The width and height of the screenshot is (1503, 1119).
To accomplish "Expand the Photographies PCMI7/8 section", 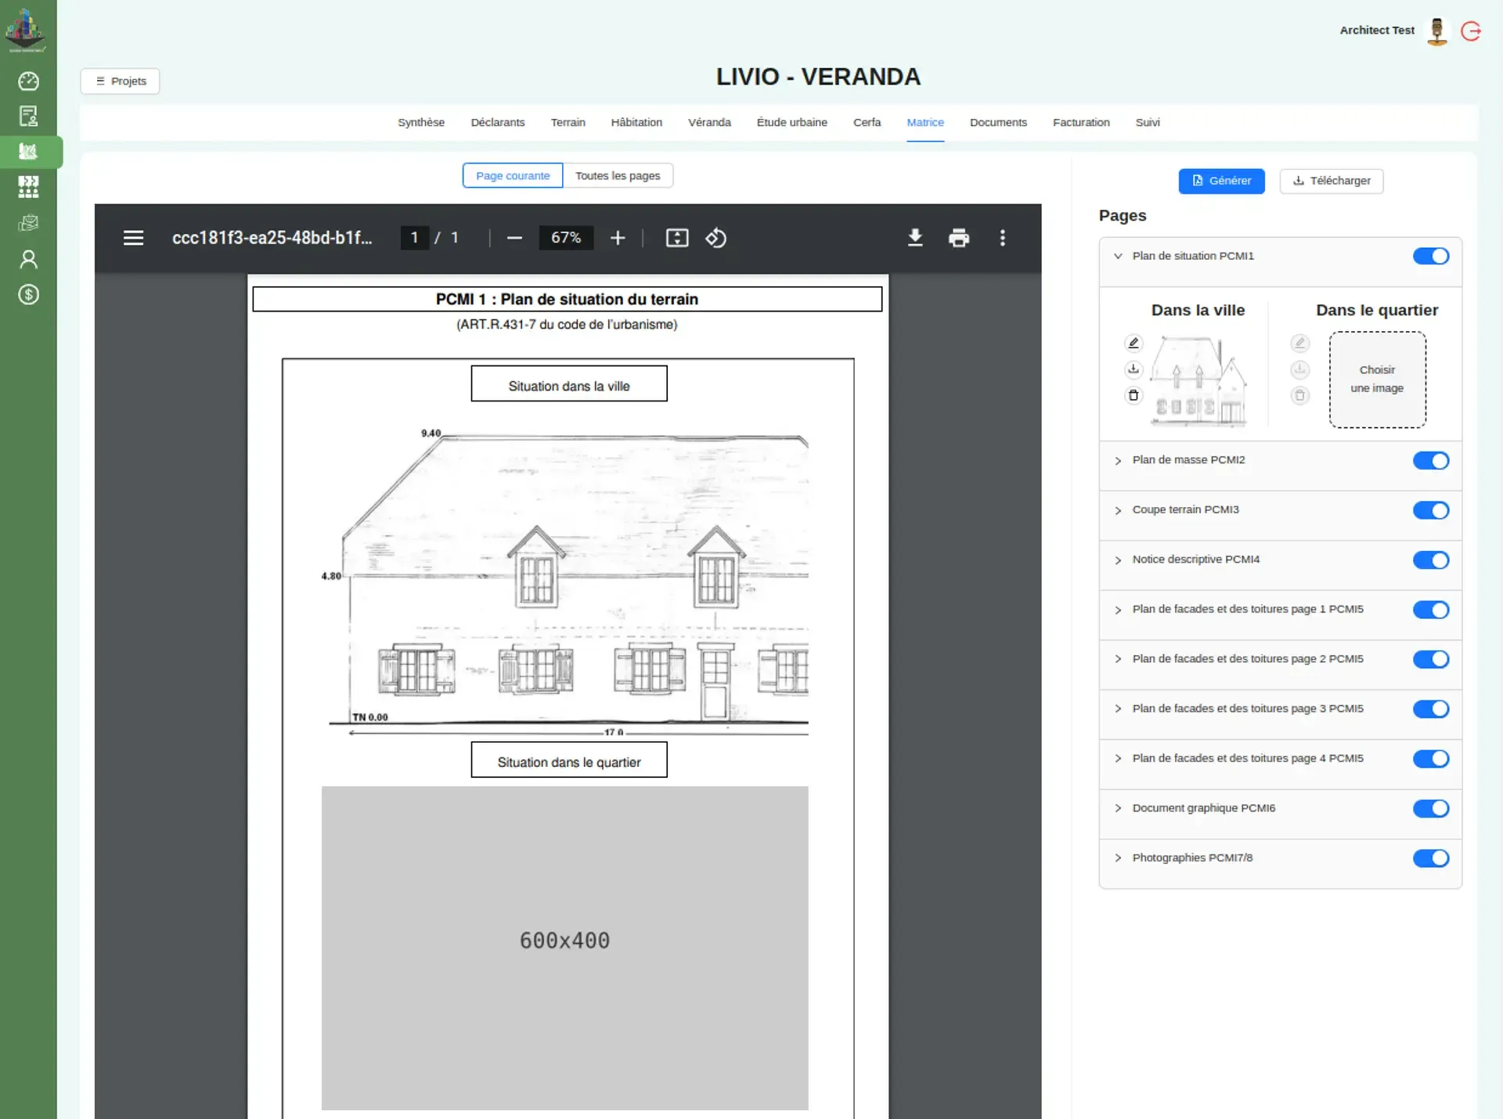I will pyautogui.click(x=1118, y=858).
